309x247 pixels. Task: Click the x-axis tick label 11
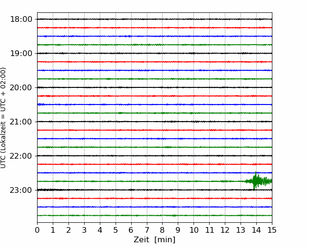coord(210,230)
